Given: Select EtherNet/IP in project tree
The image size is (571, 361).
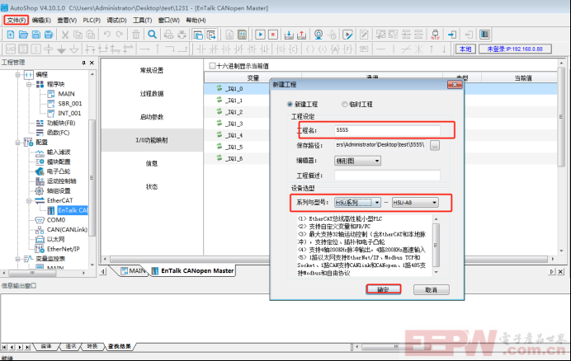Looking at the screenshot, I should [64, 249].
